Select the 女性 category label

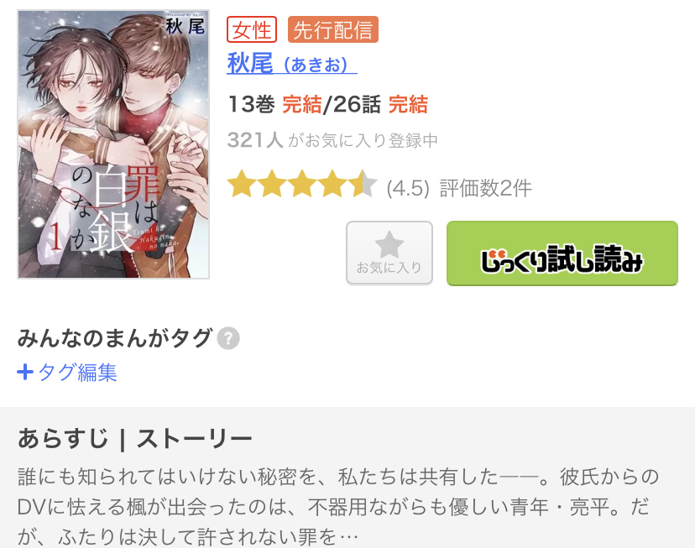(x=252, y=29)
